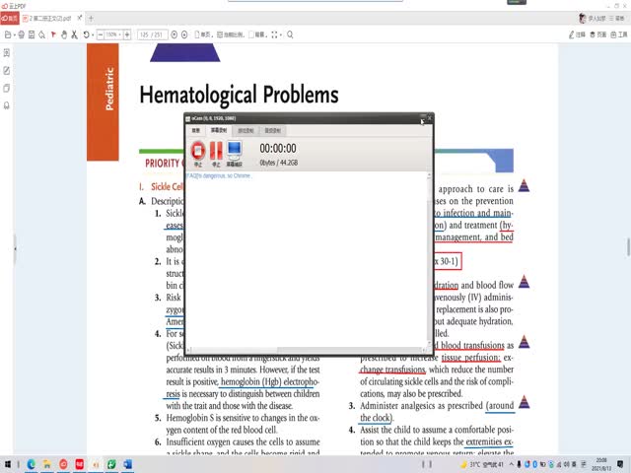Add a new tab with plus button
This screenshot has height=473, width=631.
pos(92,19)
